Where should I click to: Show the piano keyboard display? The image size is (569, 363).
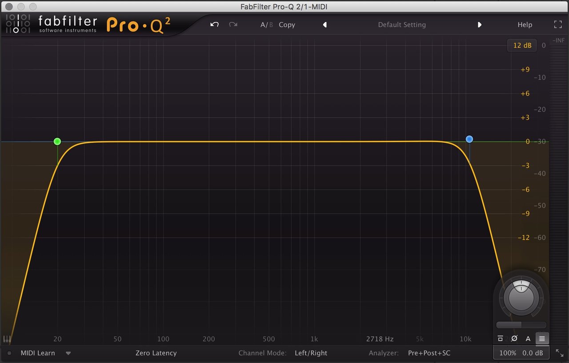(x=7, y=339)
